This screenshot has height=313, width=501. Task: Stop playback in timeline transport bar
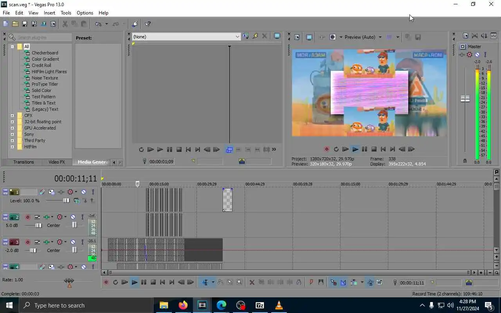(x=153, y=282)
